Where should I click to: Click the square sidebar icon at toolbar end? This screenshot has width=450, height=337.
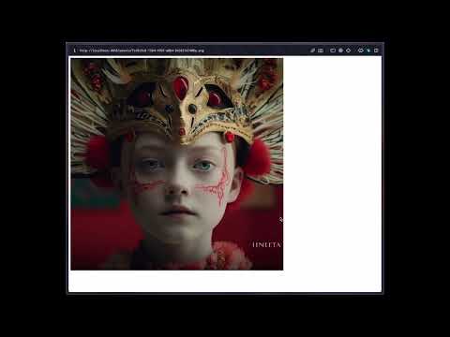376,51
